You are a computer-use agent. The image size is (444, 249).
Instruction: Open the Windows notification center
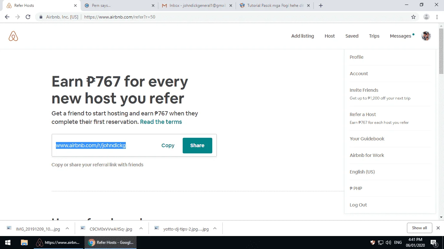434,243
